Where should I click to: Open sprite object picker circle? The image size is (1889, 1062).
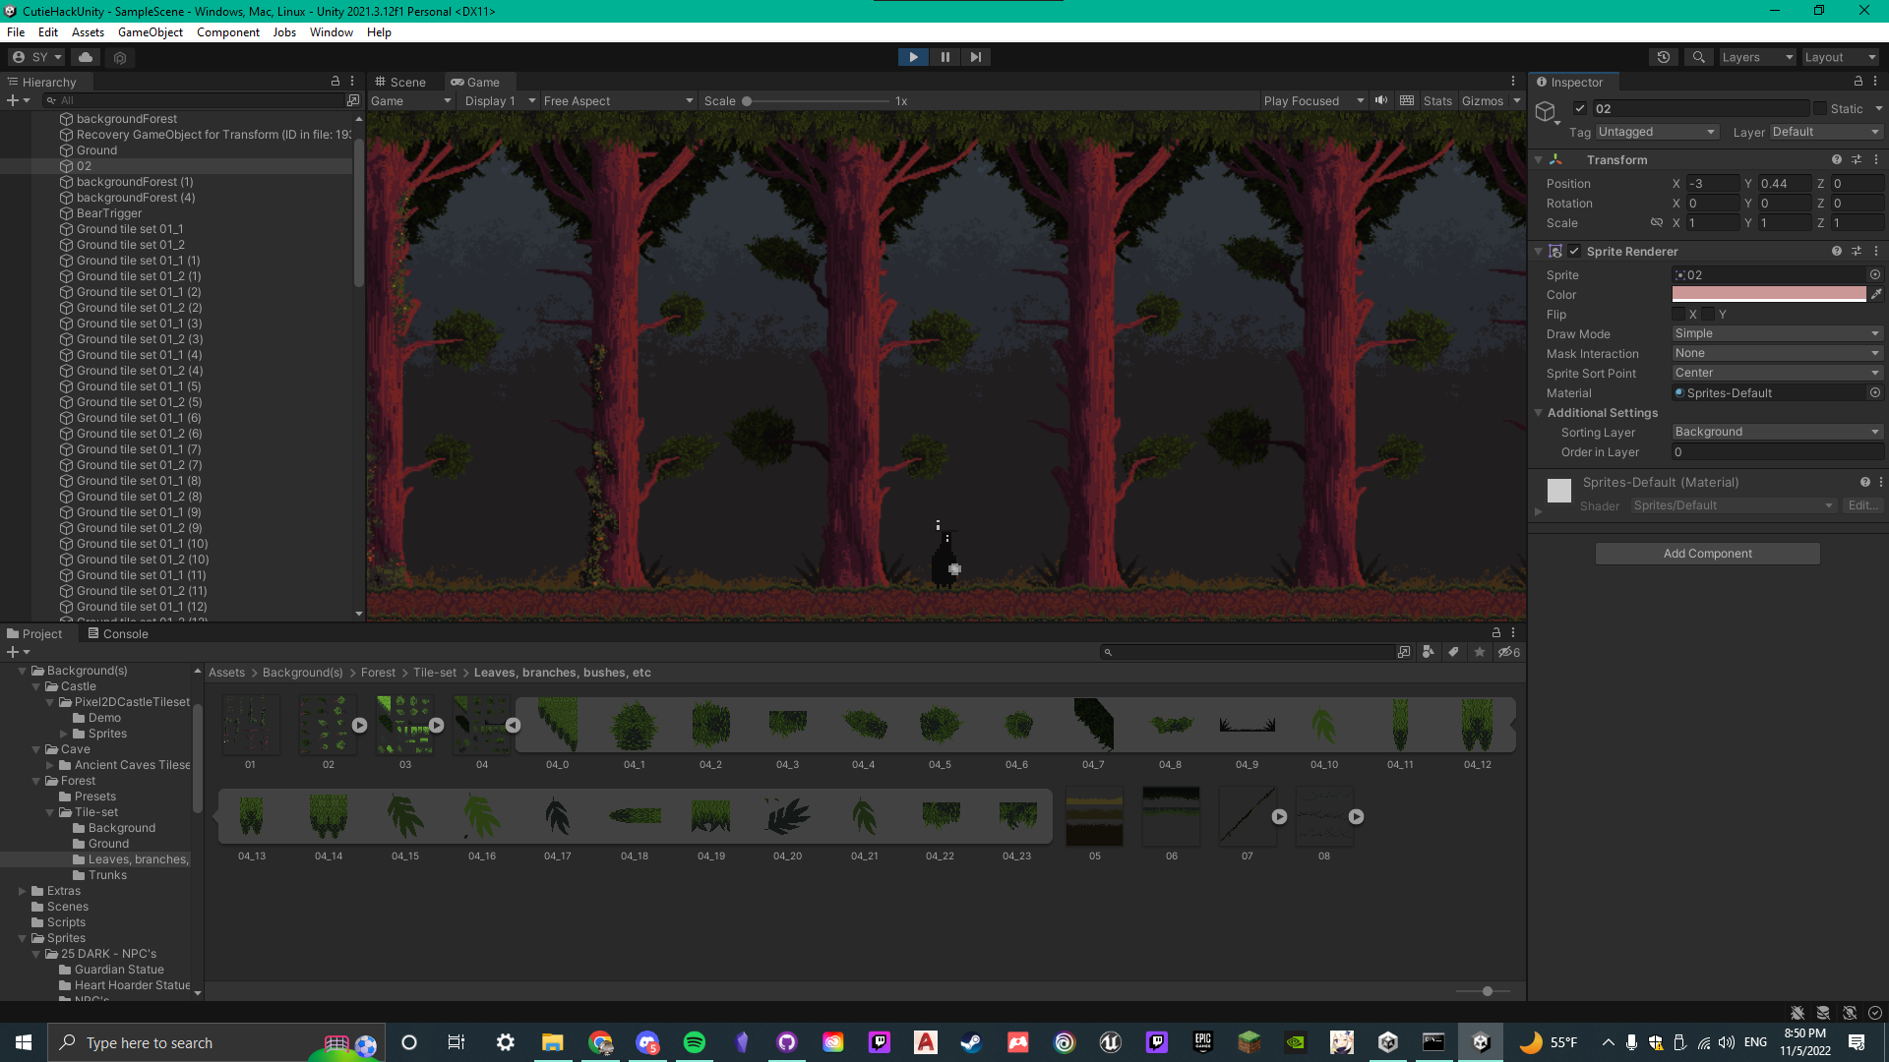pyautogui.click(x=1875, y=275)
